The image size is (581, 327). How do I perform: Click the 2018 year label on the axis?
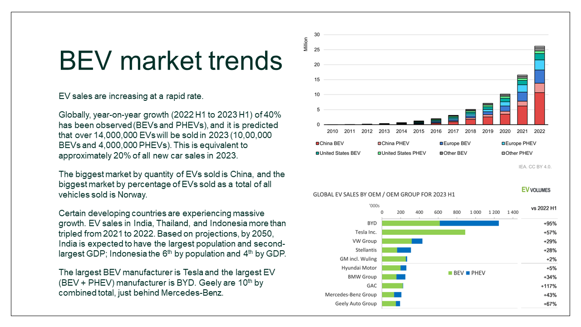471,131
